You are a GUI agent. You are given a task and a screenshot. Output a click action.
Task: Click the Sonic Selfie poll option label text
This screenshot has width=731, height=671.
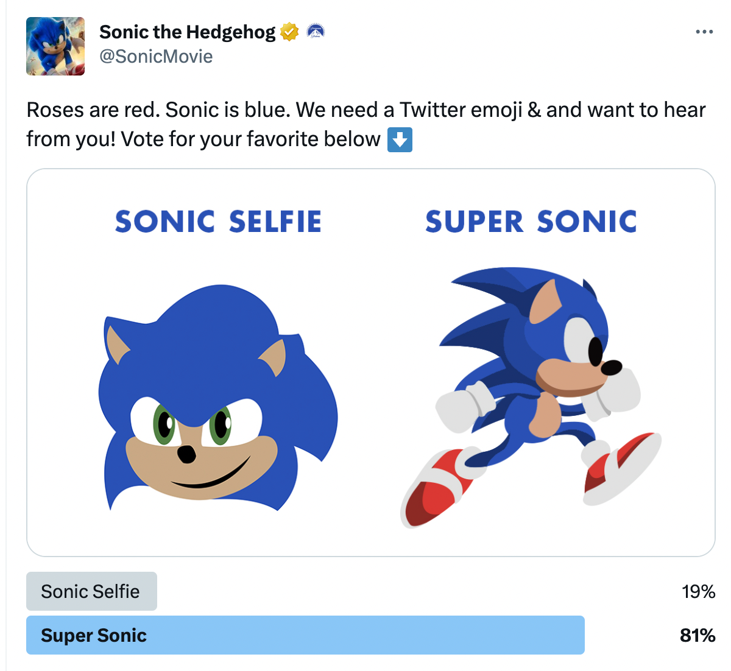pos(90,591)
